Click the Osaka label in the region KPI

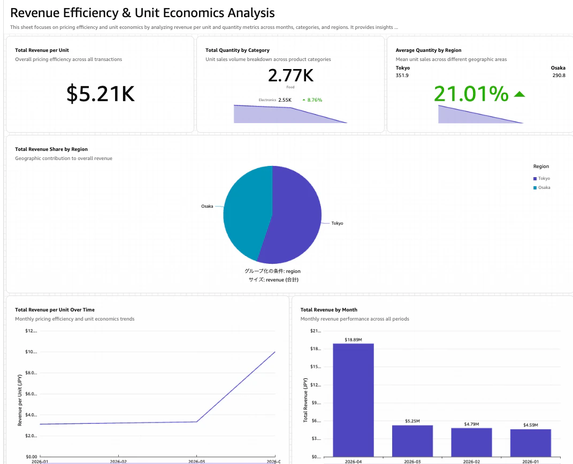tap(558, 68)
